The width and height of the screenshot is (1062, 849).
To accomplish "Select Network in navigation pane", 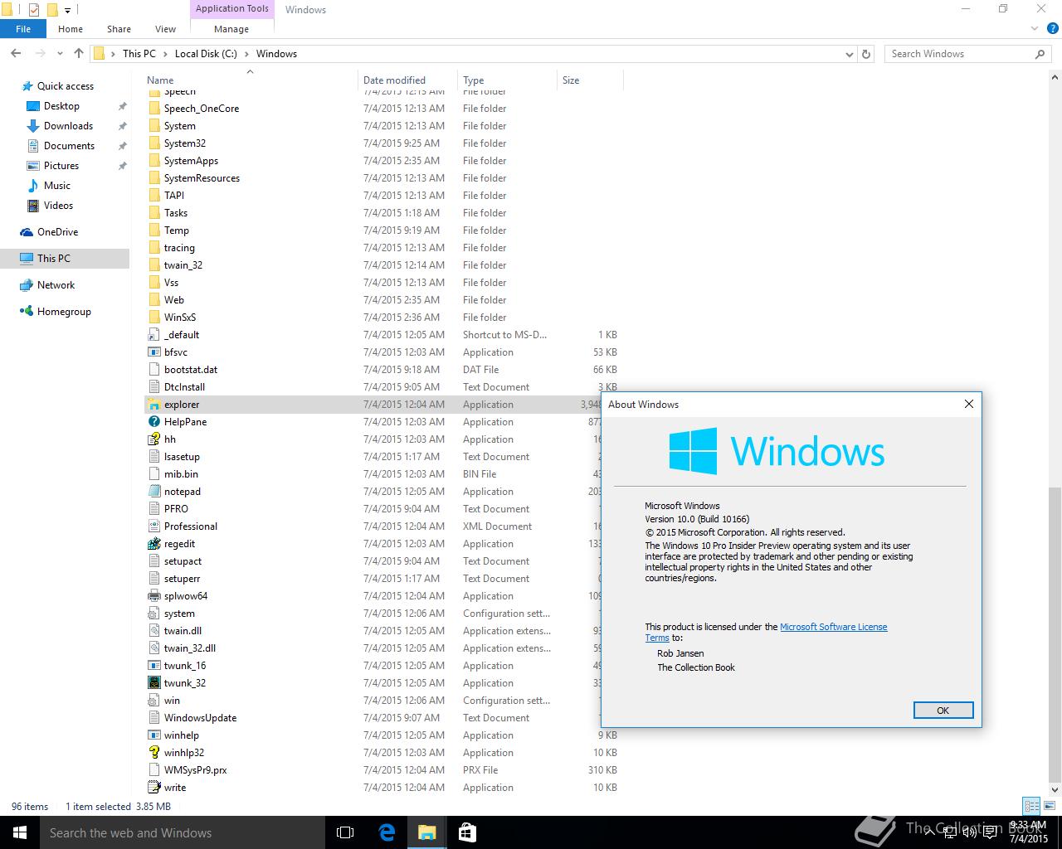I will point(56,285).
